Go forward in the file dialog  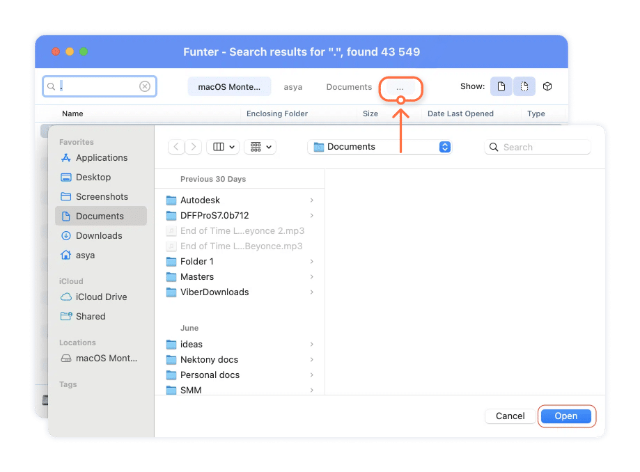click(x=194, y=147)
